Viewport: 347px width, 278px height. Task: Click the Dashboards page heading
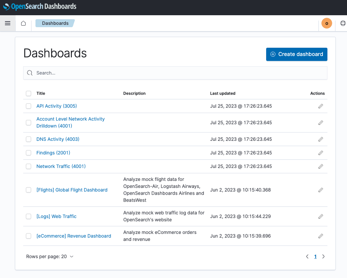(55, 53)
